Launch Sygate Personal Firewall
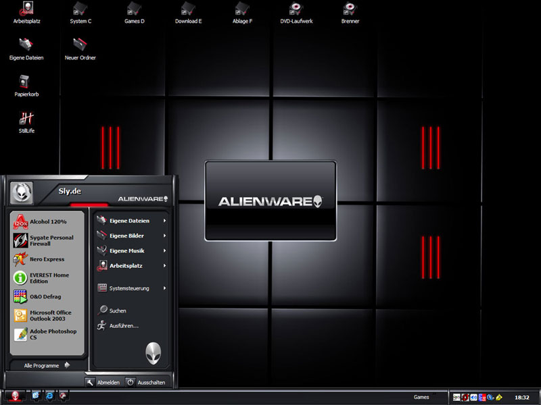The image size is (541, 405). tap(47, 240)
